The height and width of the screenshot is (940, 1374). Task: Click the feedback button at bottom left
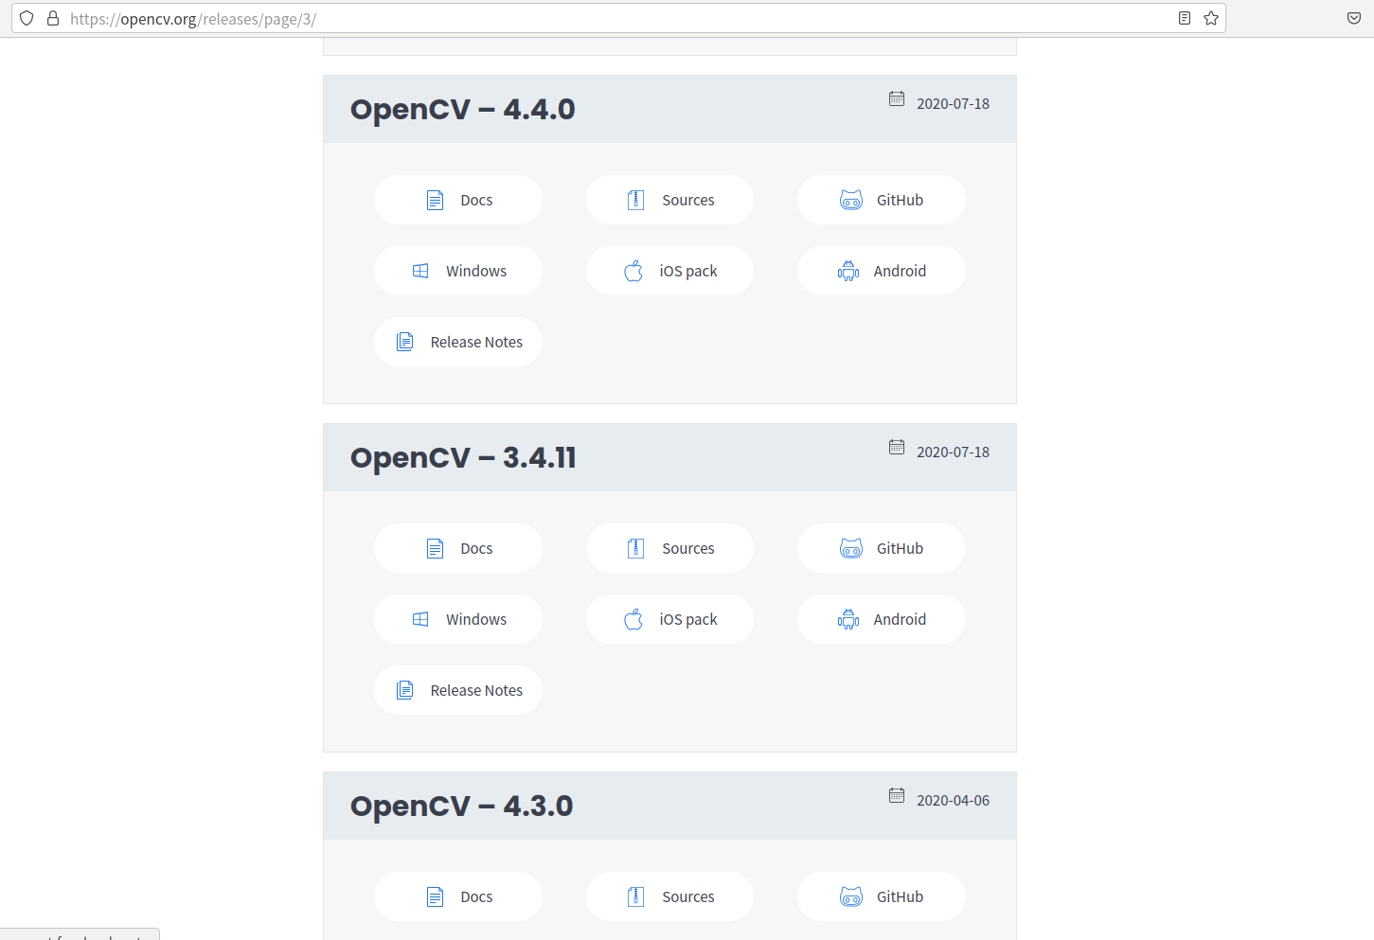80,935
